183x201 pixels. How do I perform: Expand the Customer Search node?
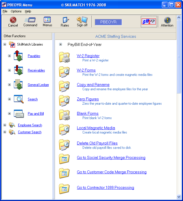5,132
